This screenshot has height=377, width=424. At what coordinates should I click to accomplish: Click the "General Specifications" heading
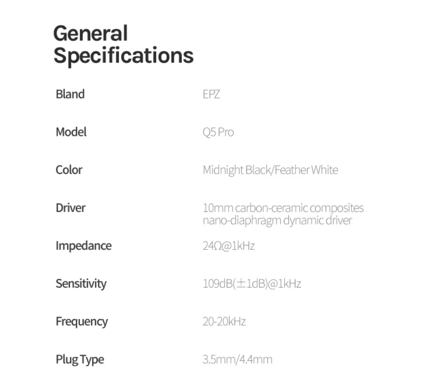[x=123, y=44]
